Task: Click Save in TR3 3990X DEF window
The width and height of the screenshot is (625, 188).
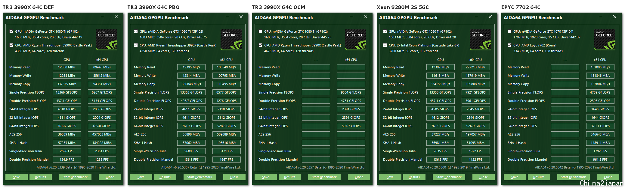Action: (x=17, y=177)
